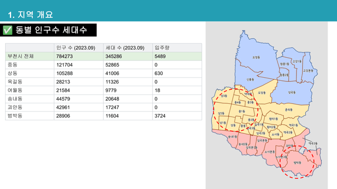Viewport: 337px width, 189px height.
Task: Click the '상1동' label on the map
Action: [x=223, y=123]
